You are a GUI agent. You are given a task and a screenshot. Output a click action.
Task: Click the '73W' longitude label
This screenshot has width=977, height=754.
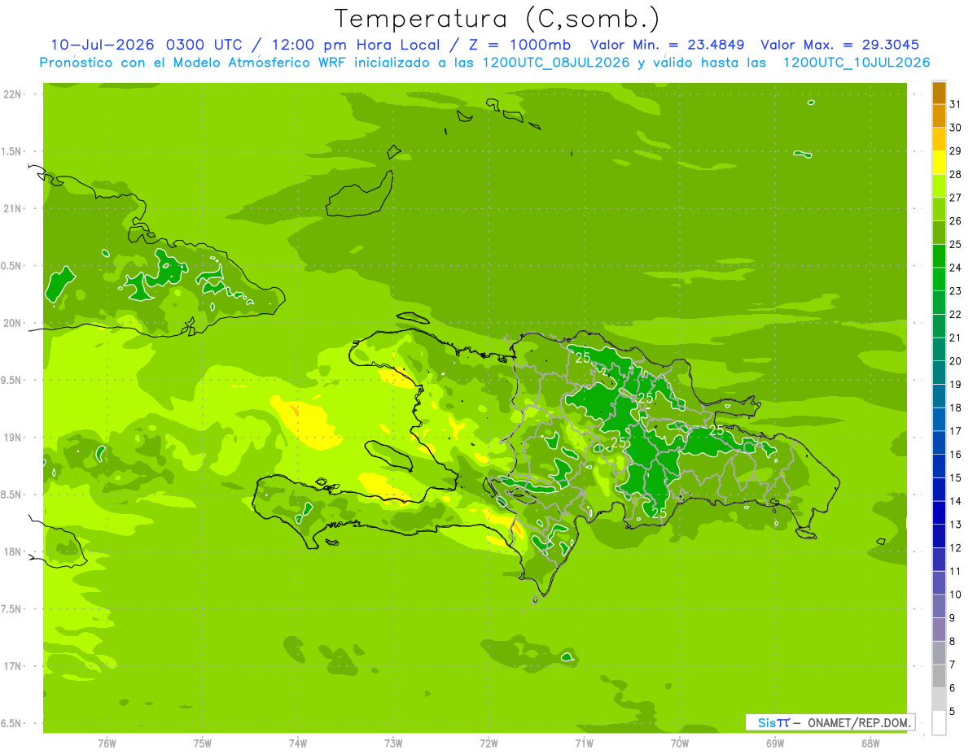click(x=393, y=743)
